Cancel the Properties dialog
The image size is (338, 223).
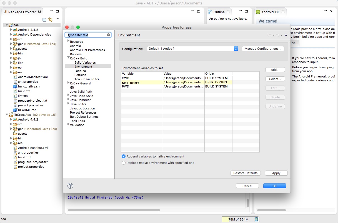[247, 186]
